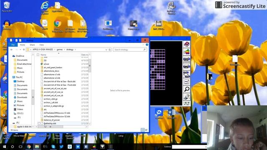The width and height of the screenshot is (267, 150).
Task: Open the AppleWin debugger magnifier icon
Action: pos(186,89)
